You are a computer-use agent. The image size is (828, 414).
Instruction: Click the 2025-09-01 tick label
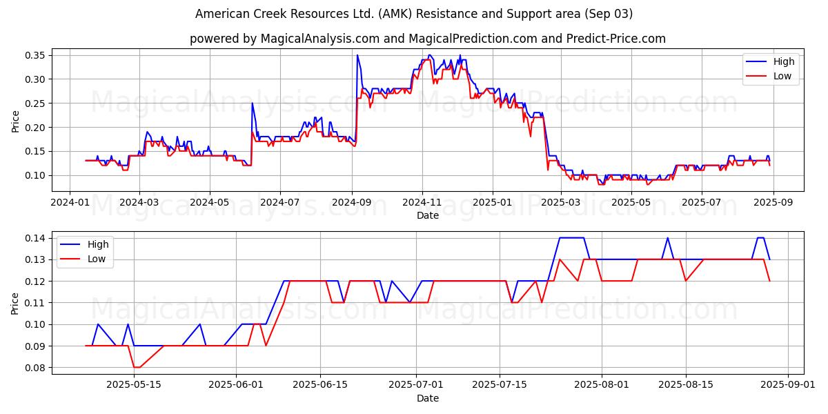(x=787, y=385)
